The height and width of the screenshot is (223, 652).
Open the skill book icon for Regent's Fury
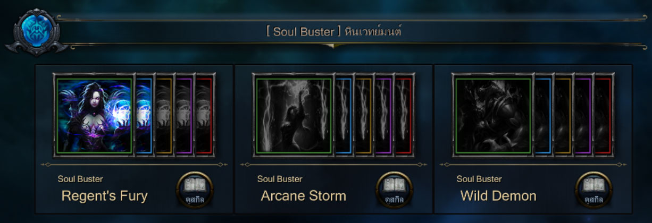pyautogui.click(x=195, y=190)
